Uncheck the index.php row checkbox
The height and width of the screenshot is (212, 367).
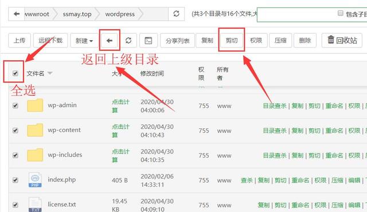(15, 180)
